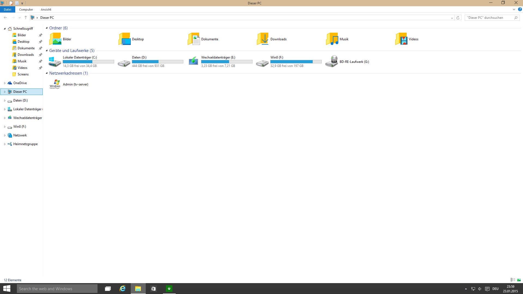Select Daten (D:) in navigation pane
The width and height of the screenshot is (523, 294).
pyautogui.click(x=20, y=100)
